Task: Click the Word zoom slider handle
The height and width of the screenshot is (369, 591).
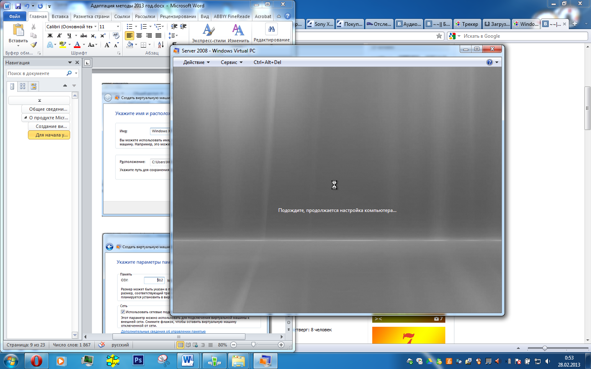Action: pyautogui.click(x=254, y=345)
